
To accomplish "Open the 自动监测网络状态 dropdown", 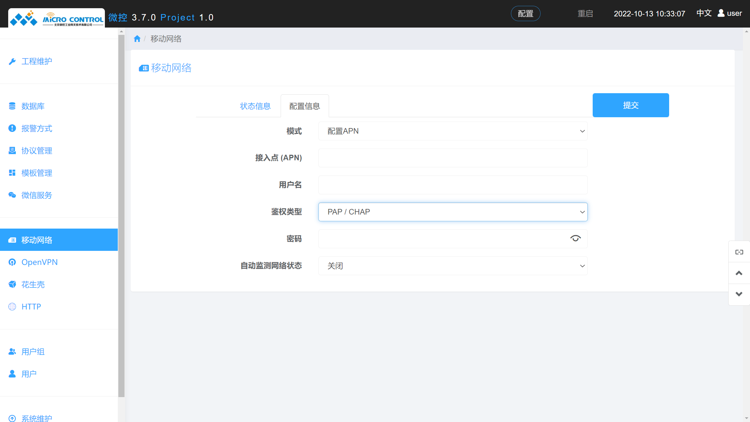I will [x=453, y=266].
